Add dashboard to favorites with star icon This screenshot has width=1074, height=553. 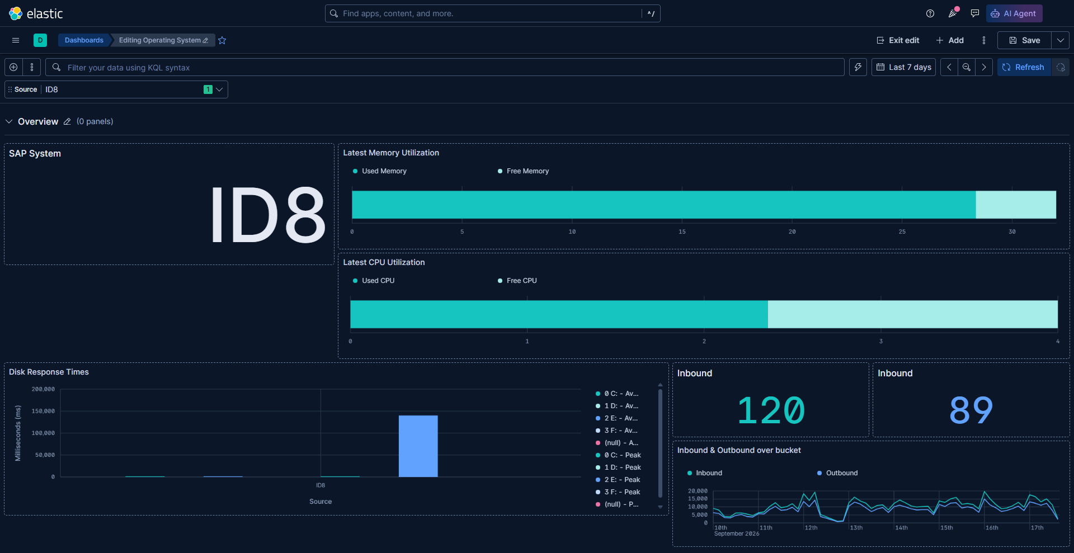[x=222, y=40]
